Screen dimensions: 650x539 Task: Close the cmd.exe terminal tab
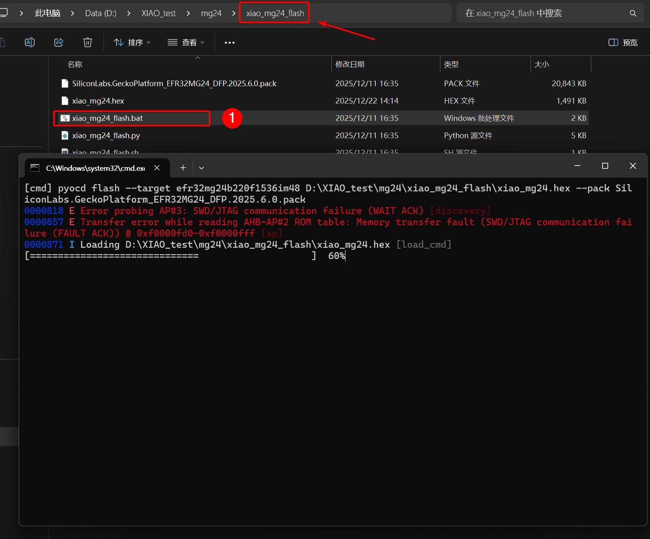(157, 168)
